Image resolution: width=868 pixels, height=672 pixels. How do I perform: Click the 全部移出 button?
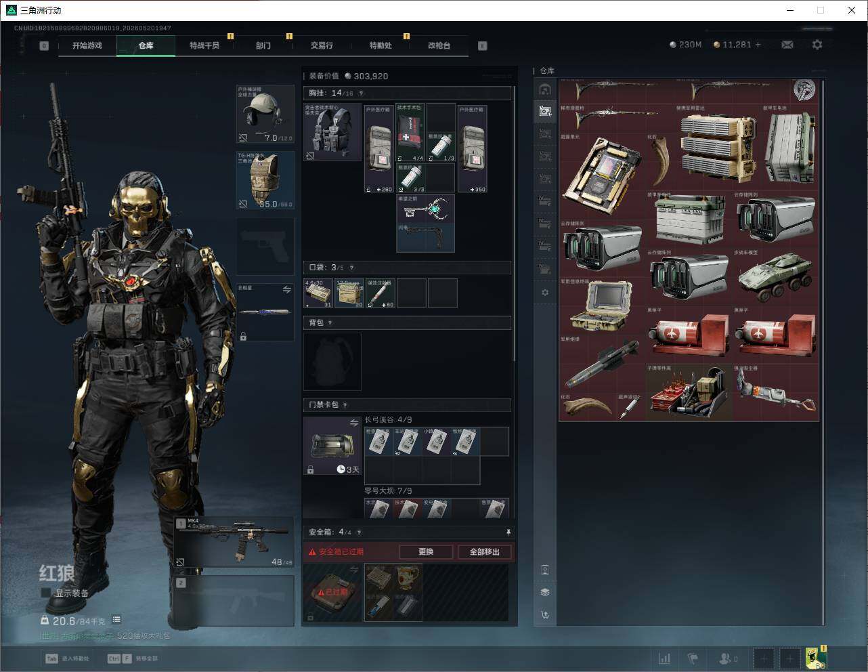point(485,552)
